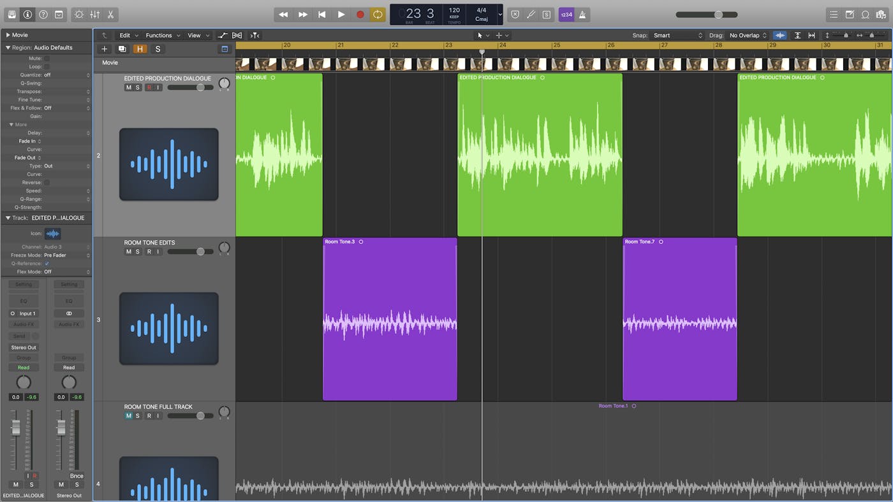
Task: Go to beginning with the transport button
Action: pos(322,14)
